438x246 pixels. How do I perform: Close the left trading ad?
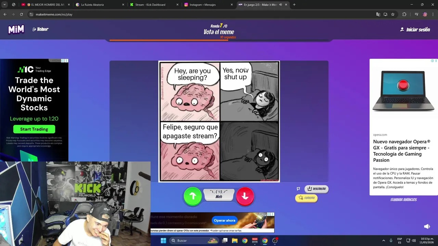click(x=66, y=61)
